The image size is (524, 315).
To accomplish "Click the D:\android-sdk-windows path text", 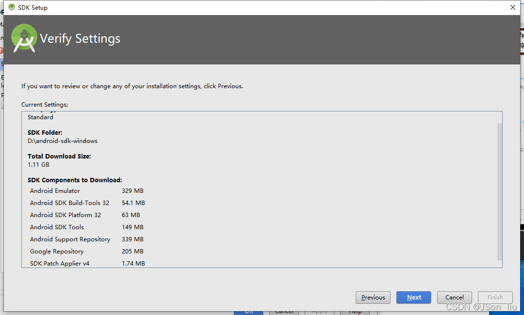I will pos(63,141).
